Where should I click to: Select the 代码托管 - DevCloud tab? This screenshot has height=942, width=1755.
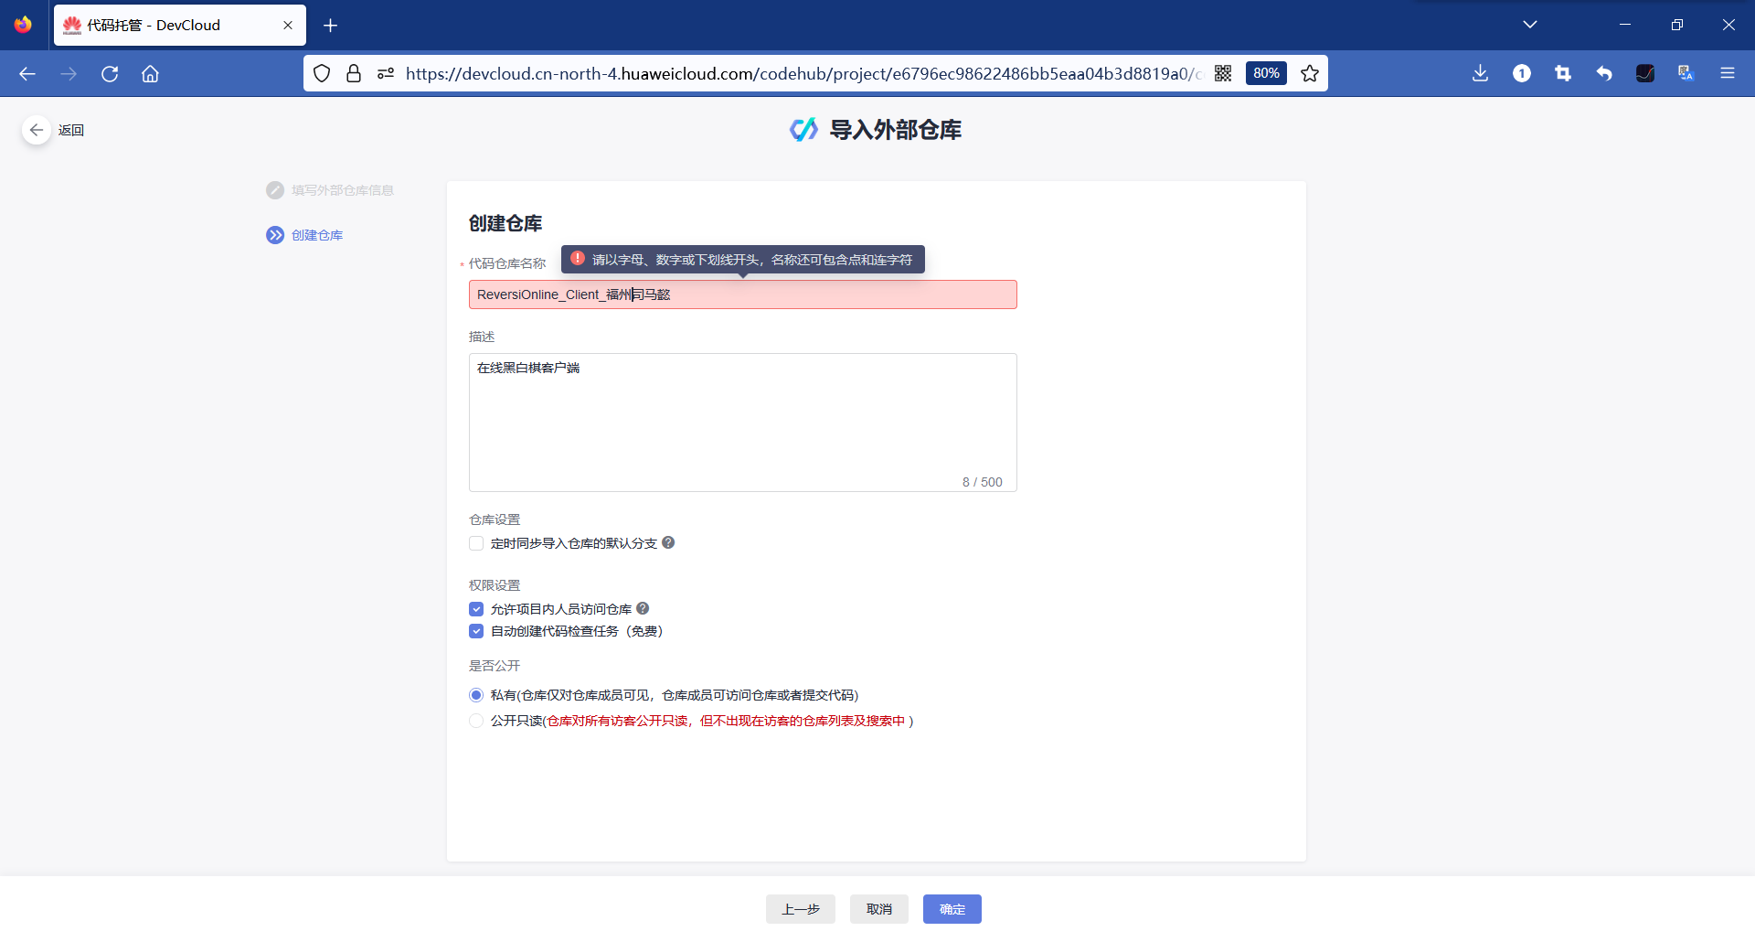coord(165,25)
